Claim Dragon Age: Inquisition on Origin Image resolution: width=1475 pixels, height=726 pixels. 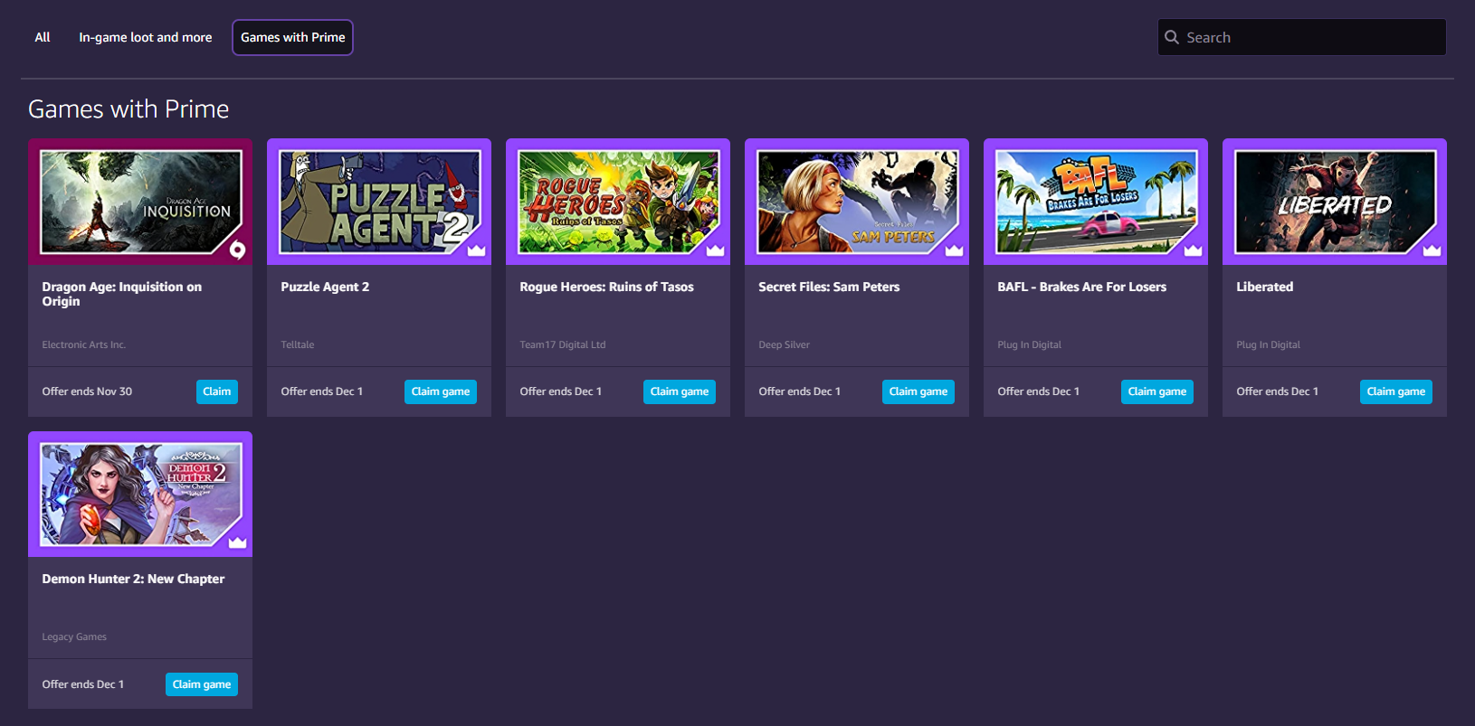click(x=217, y=391)
